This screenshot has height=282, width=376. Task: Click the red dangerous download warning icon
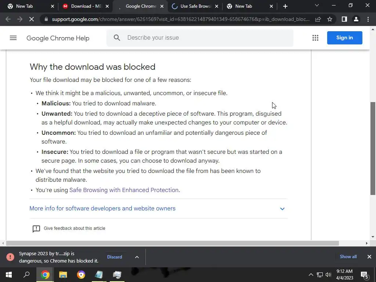(x=10, y=257)
